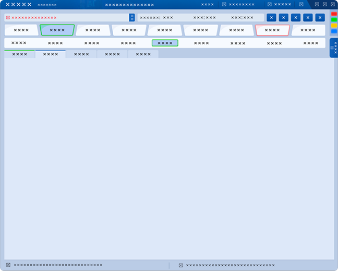Click the icon in the right status bar section
The height and width of the screenshot is (271, 338).
[181, 265]
